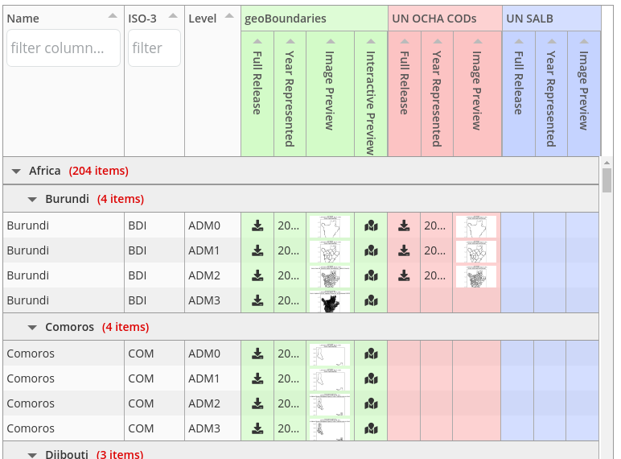
Task: Sort by Name column arrow
Action: point(113,16)
